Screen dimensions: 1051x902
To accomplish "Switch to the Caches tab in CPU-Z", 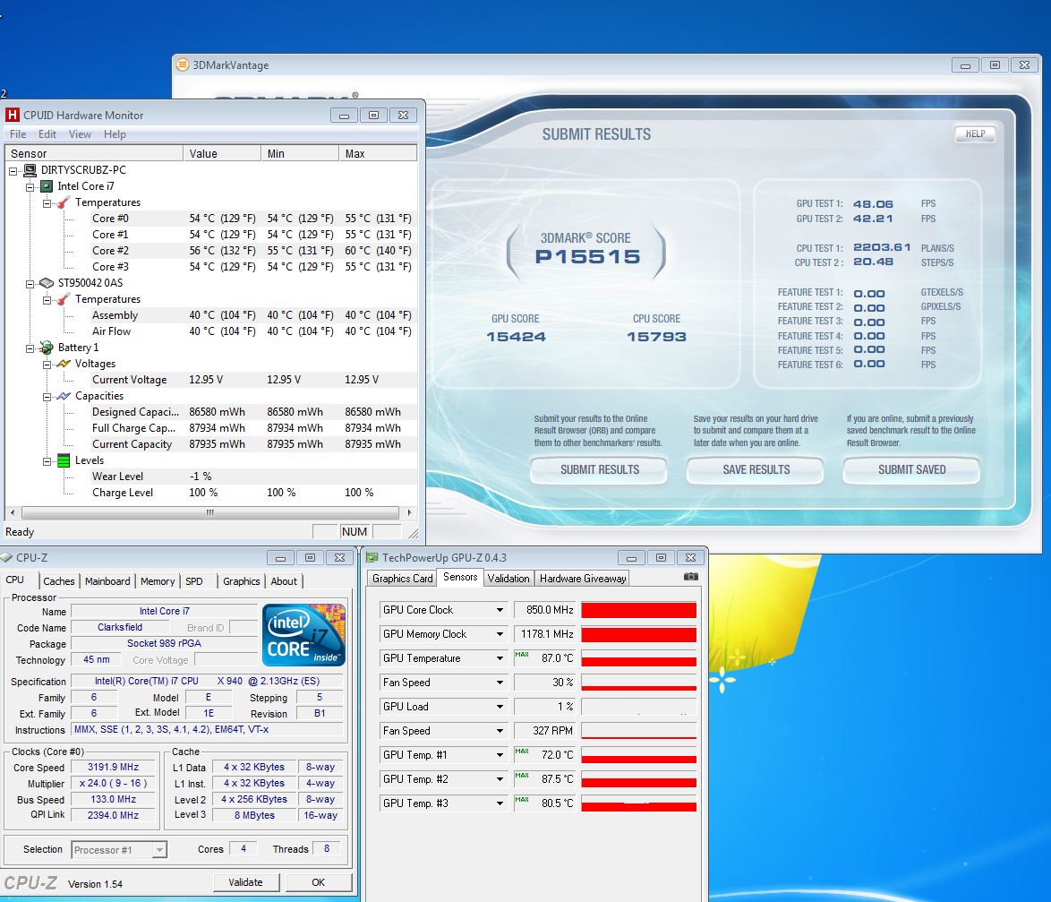I will pos(59,581).
